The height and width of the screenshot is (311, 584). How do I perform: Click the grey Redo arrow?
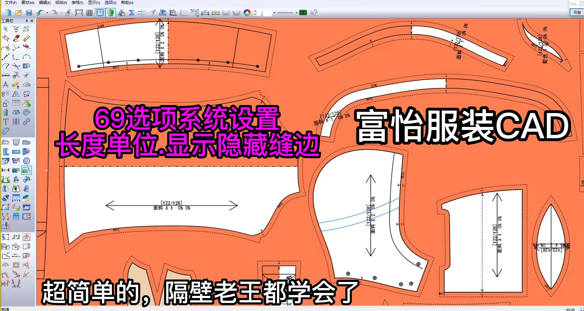pos(54,13)
